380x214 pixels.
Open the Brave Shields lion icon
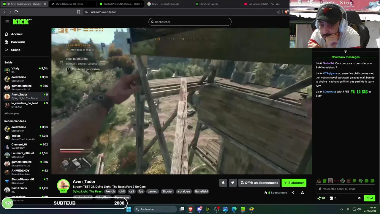tap(286, 12)
